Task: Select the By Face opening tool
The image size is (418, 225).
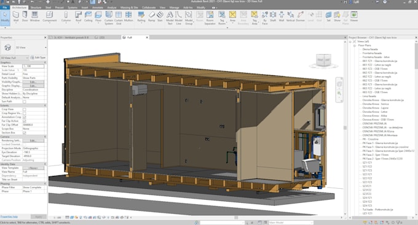Action: click(x=265, y=18)
